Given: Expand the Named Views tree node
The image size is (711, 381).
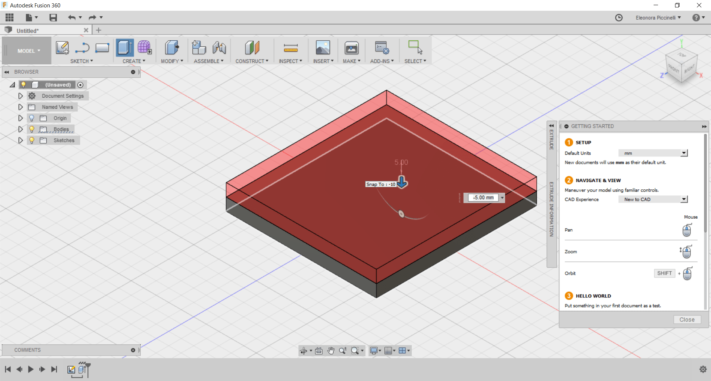Looking at the screenshot, I should point(21,107).
